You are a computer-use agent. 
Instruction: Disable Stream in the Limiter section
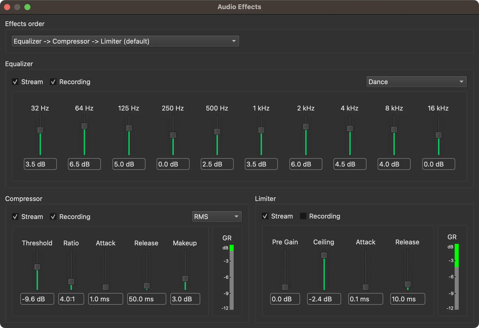point(265,216)
